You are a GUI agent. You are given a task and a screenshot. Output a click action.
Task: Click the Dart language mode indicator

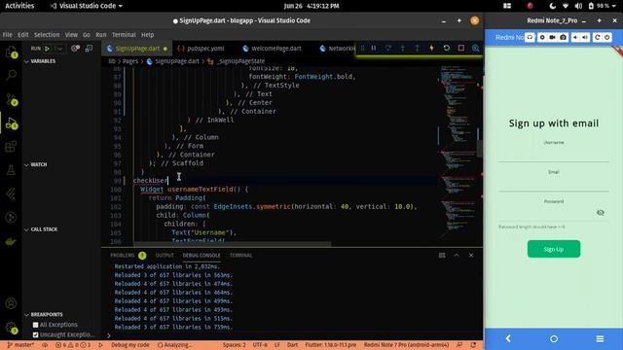point(292,345)
